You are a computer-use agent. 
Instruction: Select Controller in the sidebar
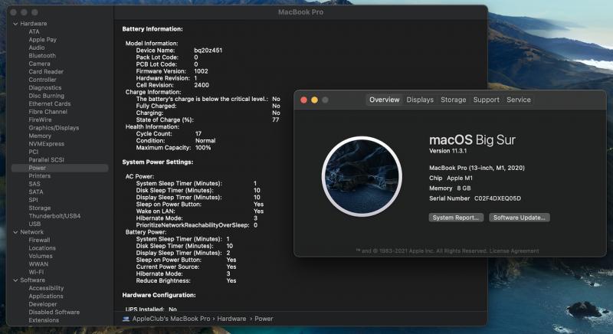[x=42, y=80]
